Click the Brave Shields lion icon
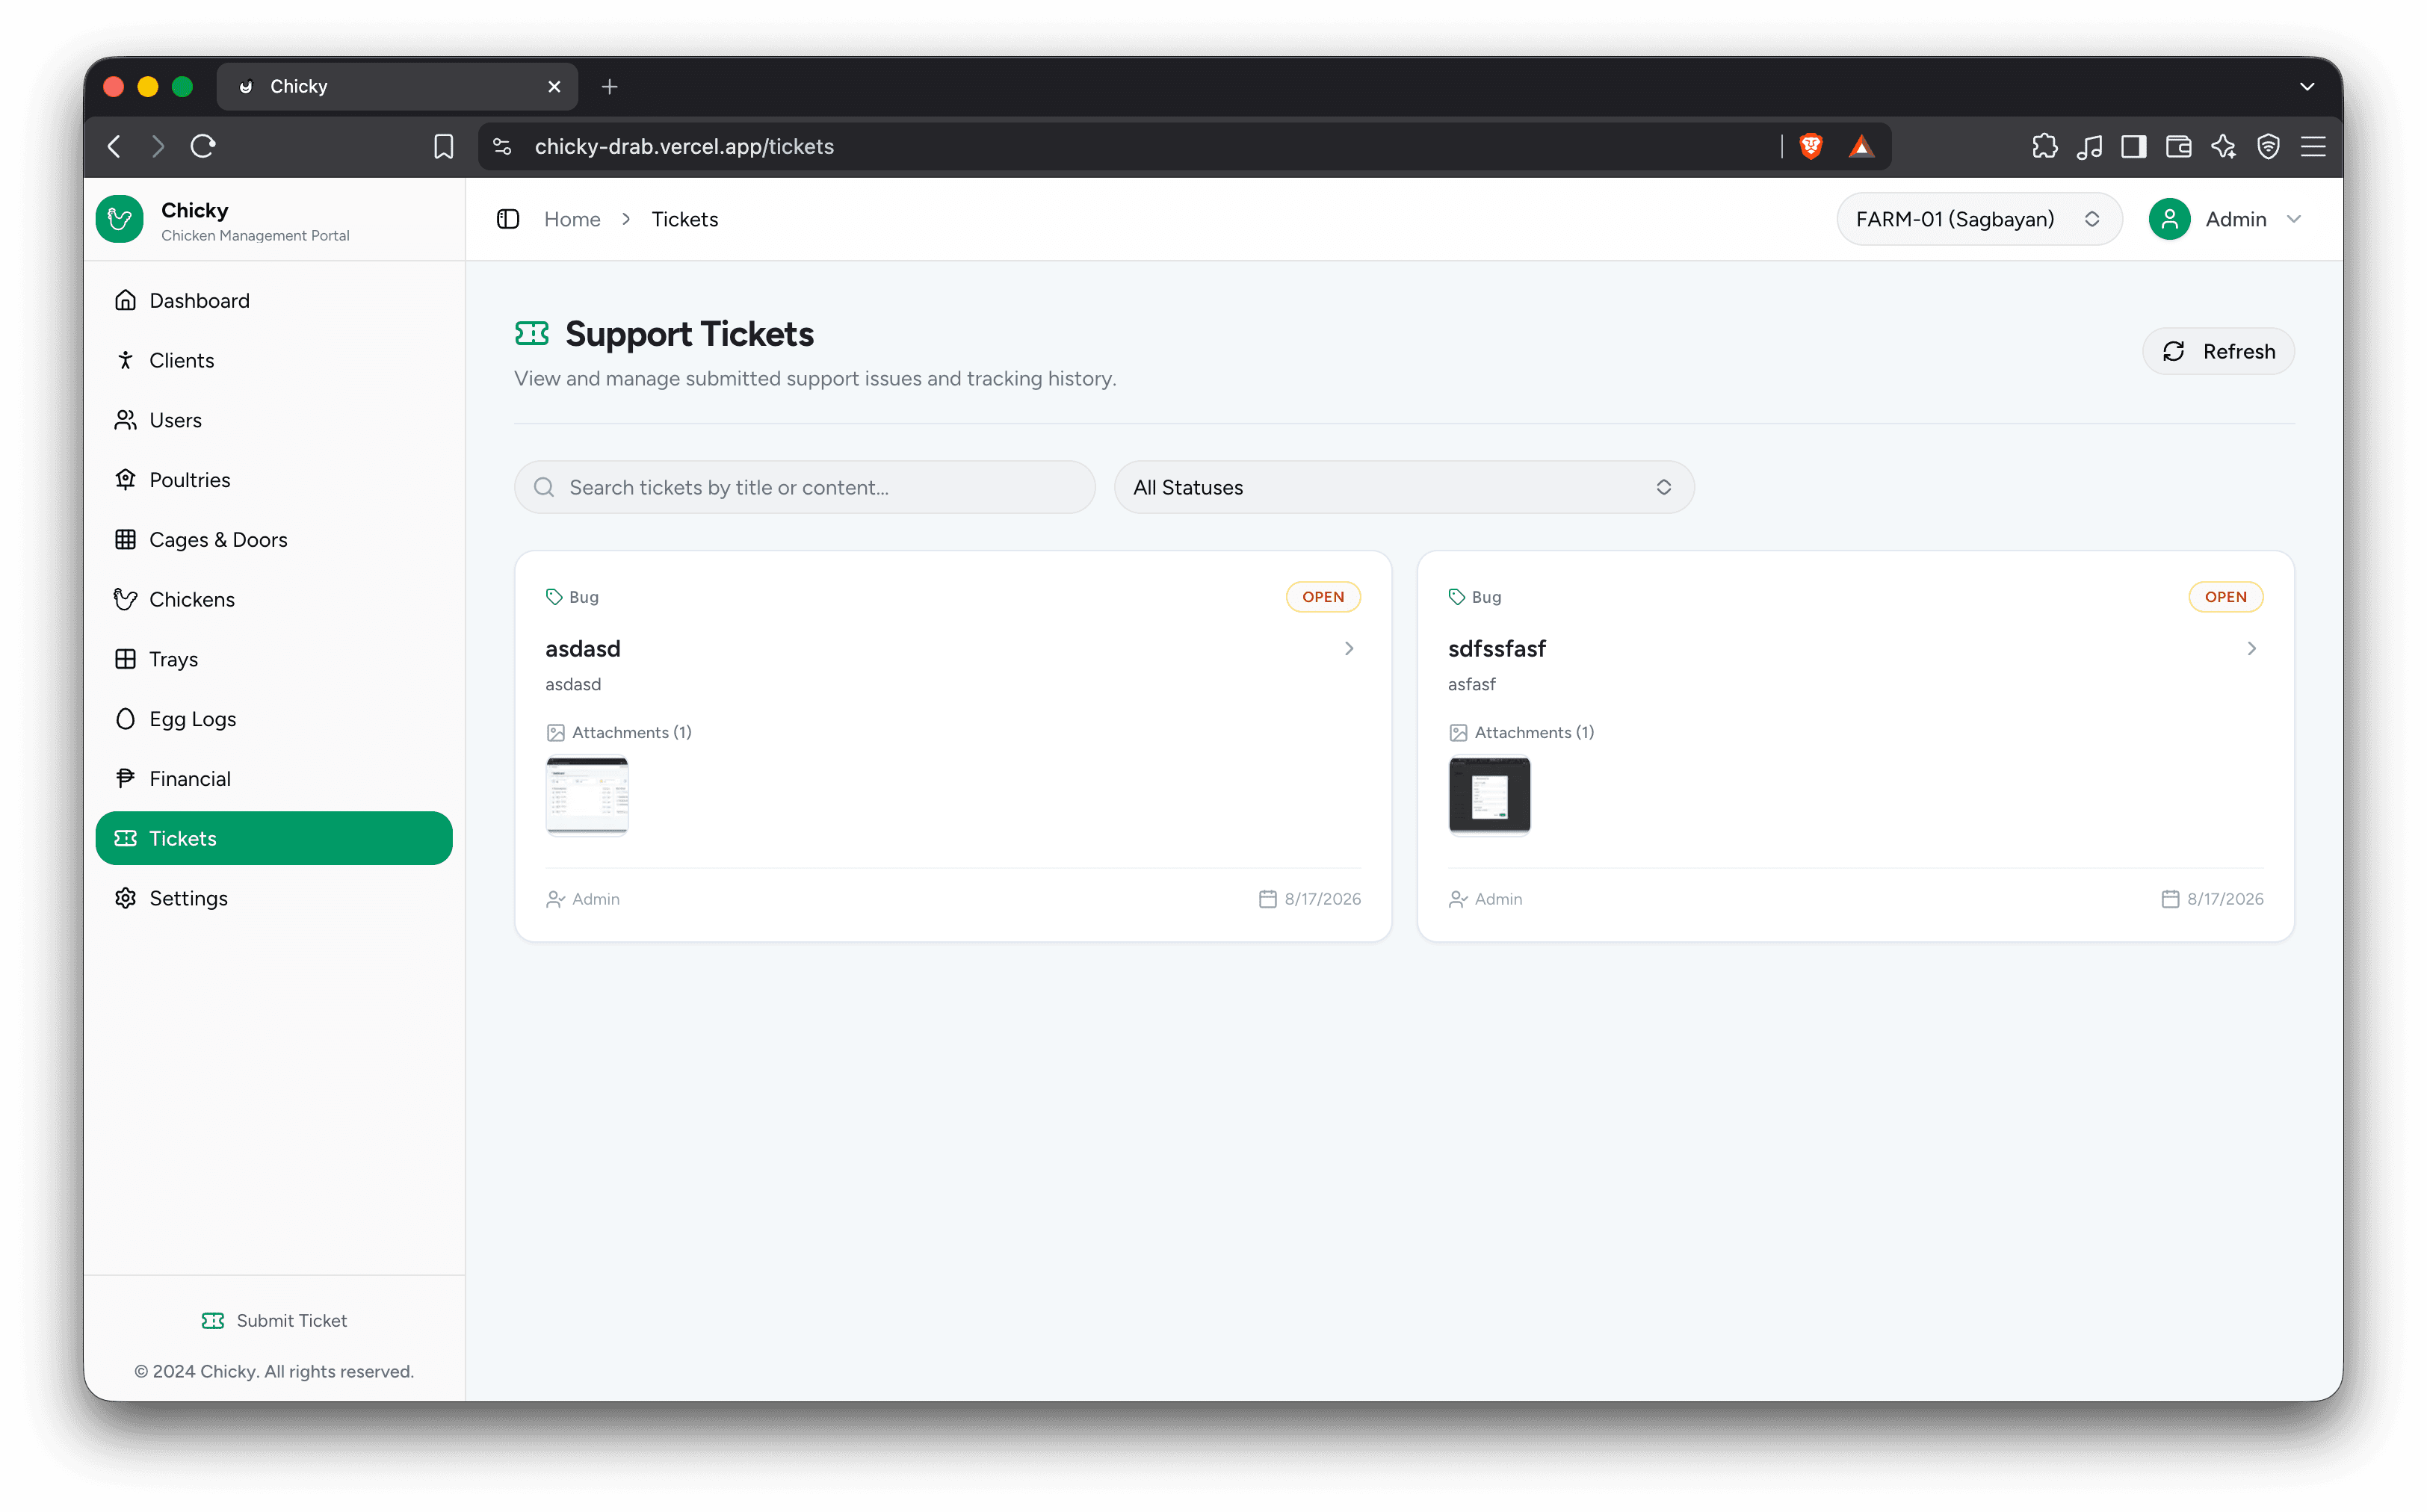Screen dimensions: 2427x1512 pos(1810,146)
